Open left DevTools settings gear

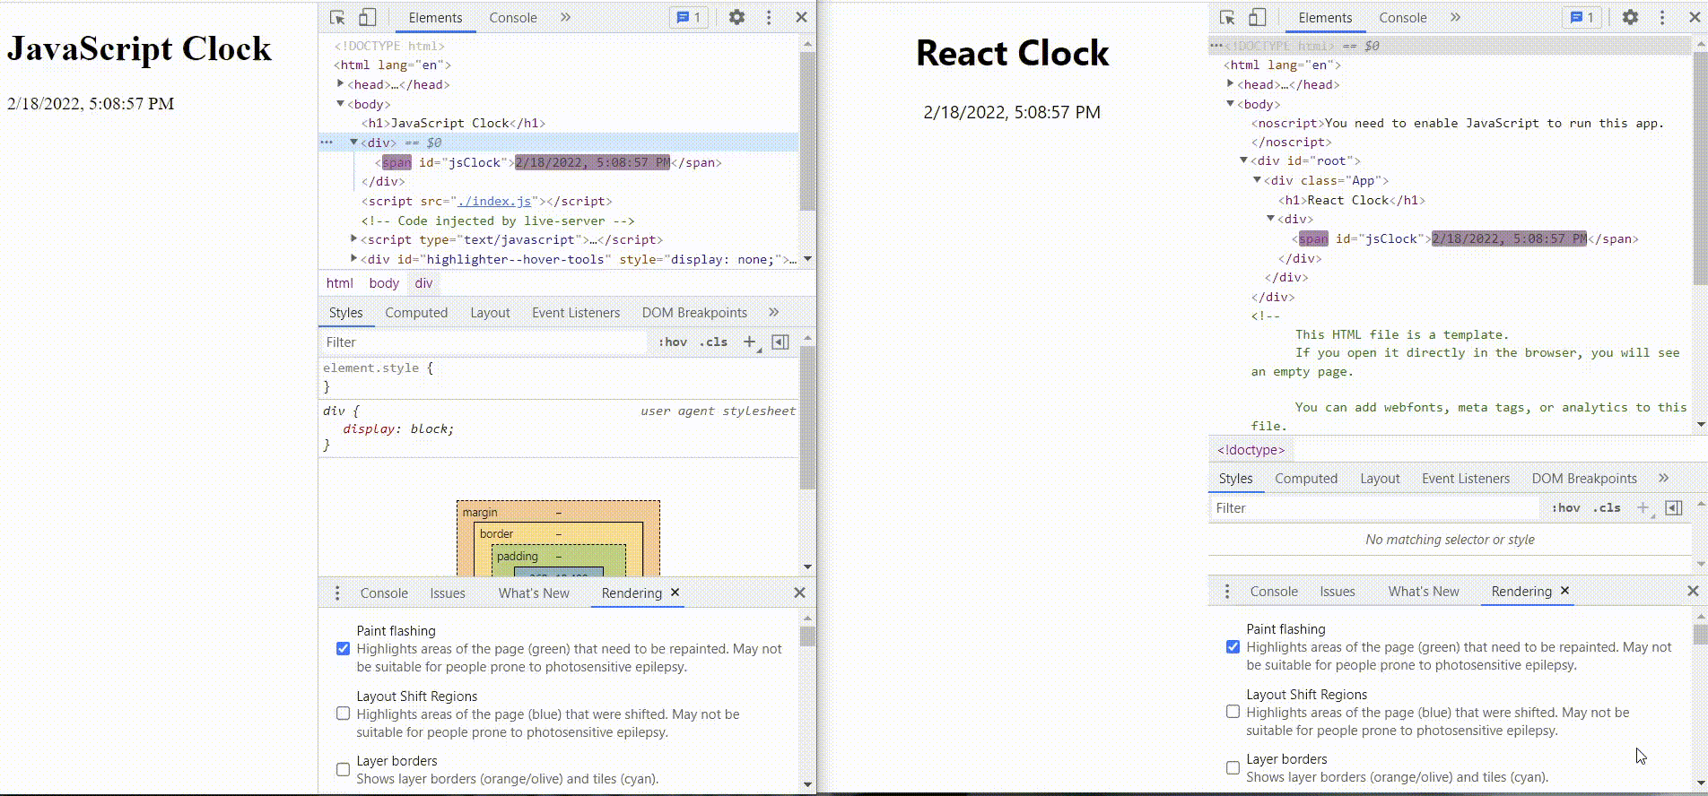[x=736, y=17]
